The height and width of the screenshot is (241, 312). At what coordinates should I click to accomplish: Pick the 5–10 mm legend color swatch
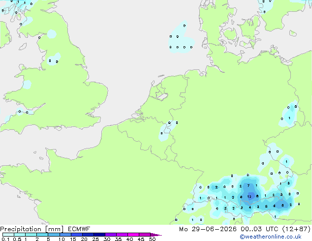pyautogui.click(x=54, y=235)
